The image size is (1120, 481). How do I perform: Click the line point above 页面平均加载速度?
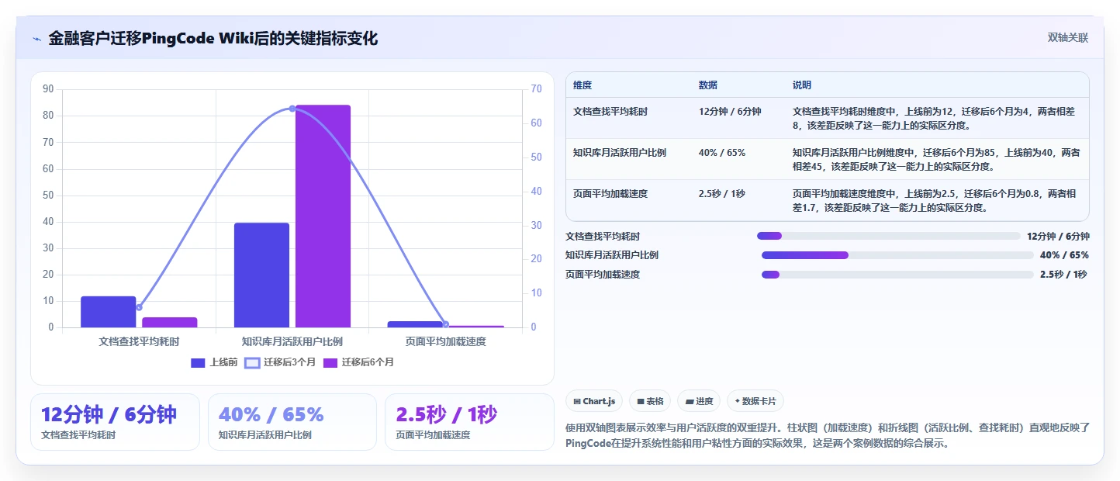point(445,324)
